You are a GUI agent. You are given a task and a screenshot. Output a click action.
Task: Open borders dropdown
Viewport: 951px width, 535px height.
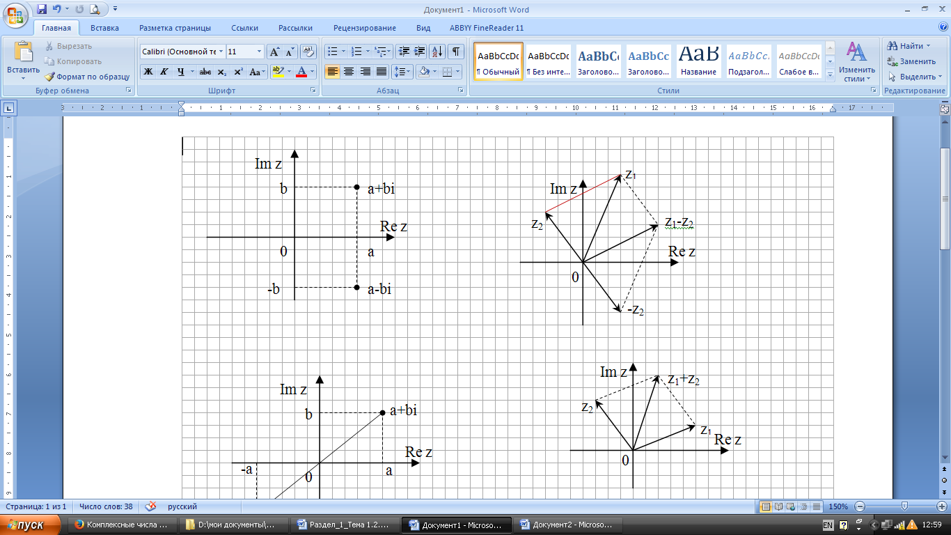[456, 71]
